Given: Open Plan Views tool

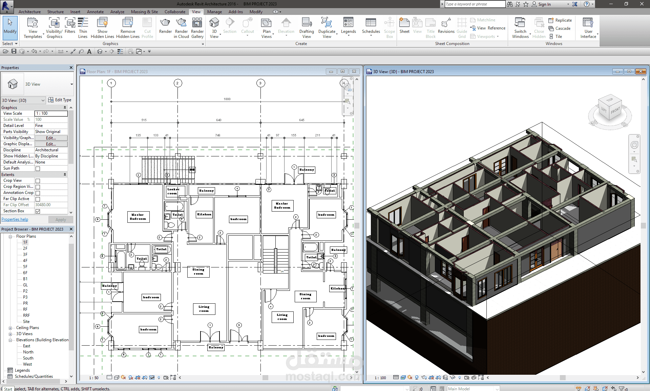Looking at the screenshot, I should click(x=267, y=28).
